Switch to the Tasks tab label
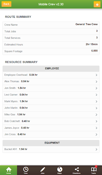 (94, 173)
